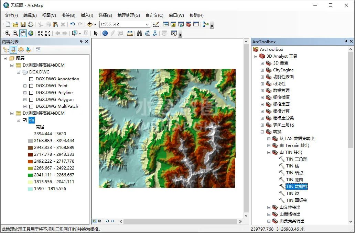Collapse the 转换 toolset

[x=262, y=132]
